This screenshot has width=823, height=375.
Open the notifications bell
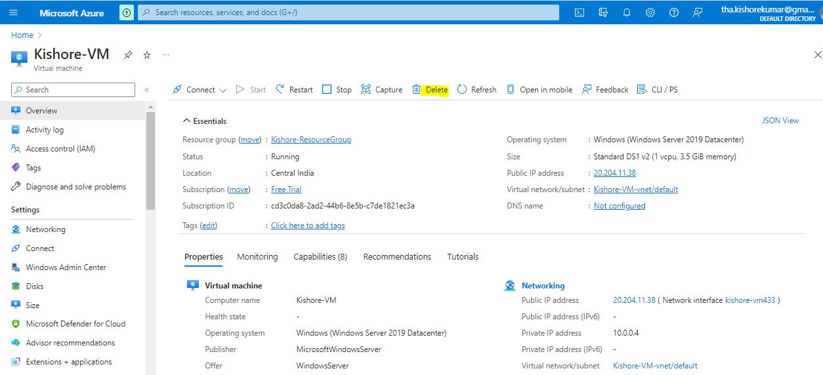click(627, 12)
